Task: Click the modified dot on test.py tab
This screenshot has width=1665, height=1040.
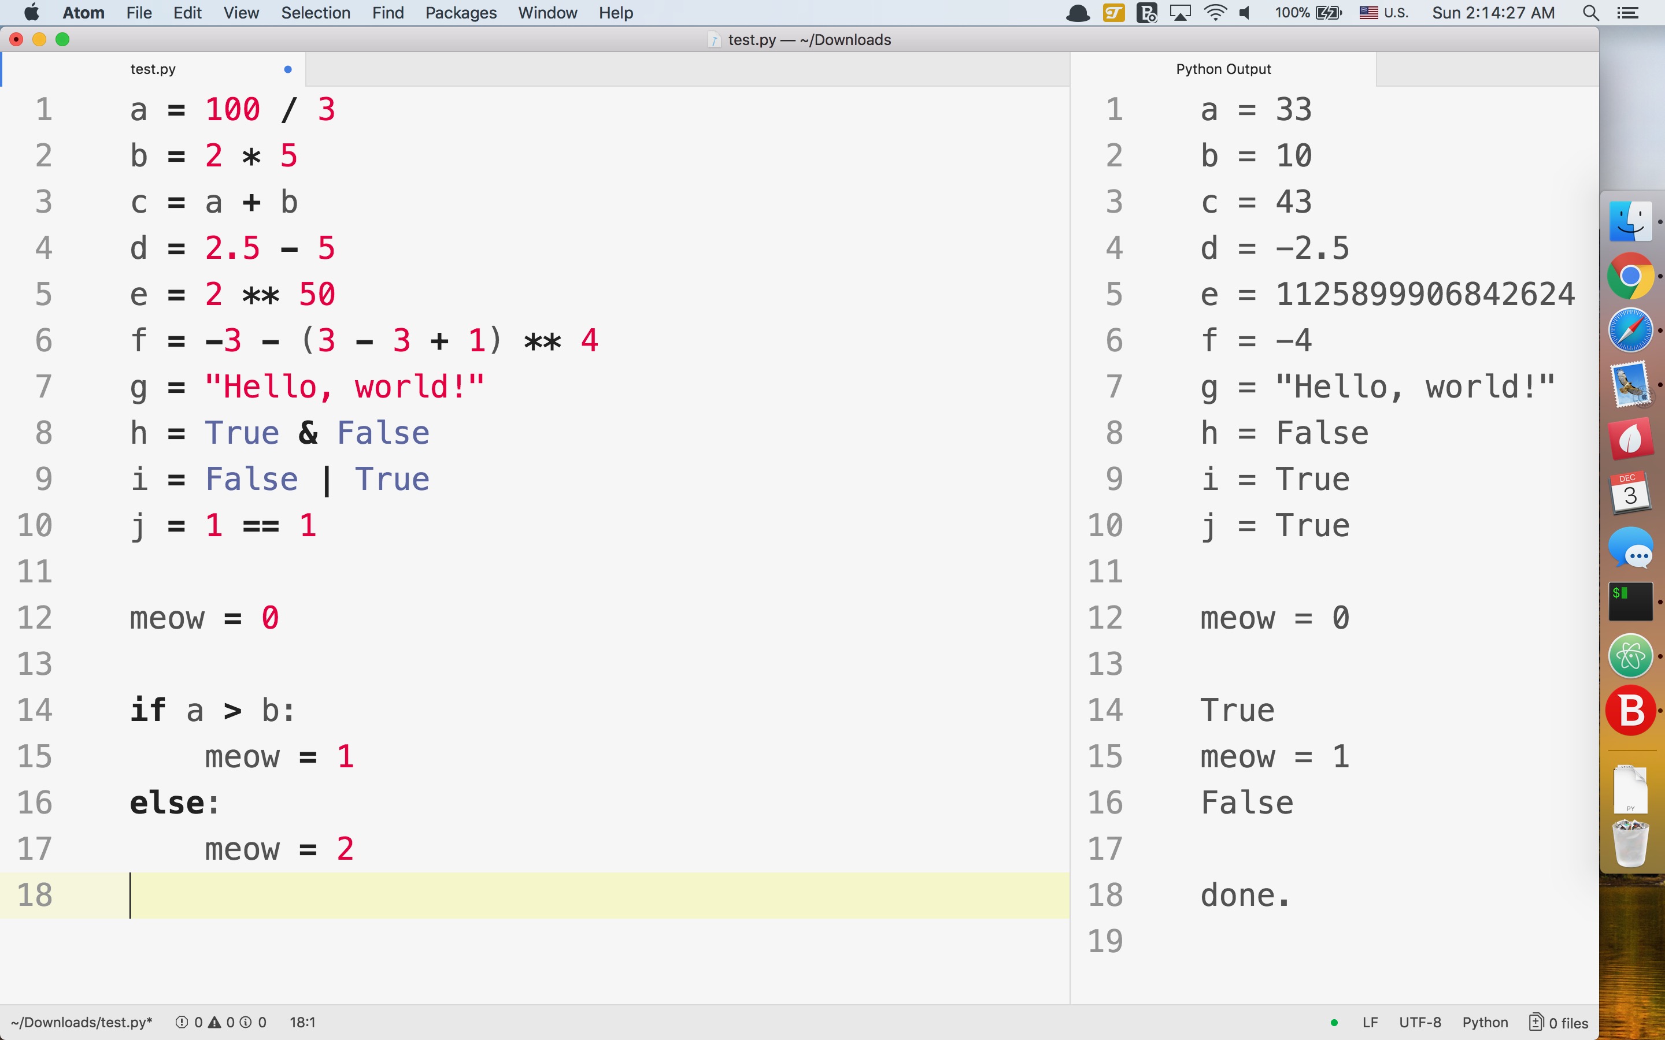Action: pyautogui.click(x=287, y=69)
